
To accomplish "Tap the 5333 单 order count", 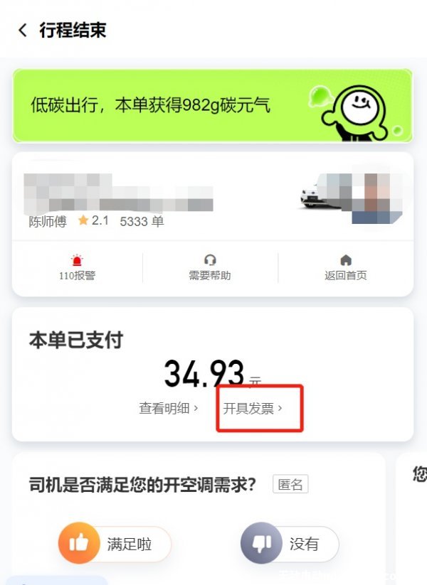I will 142,221.
